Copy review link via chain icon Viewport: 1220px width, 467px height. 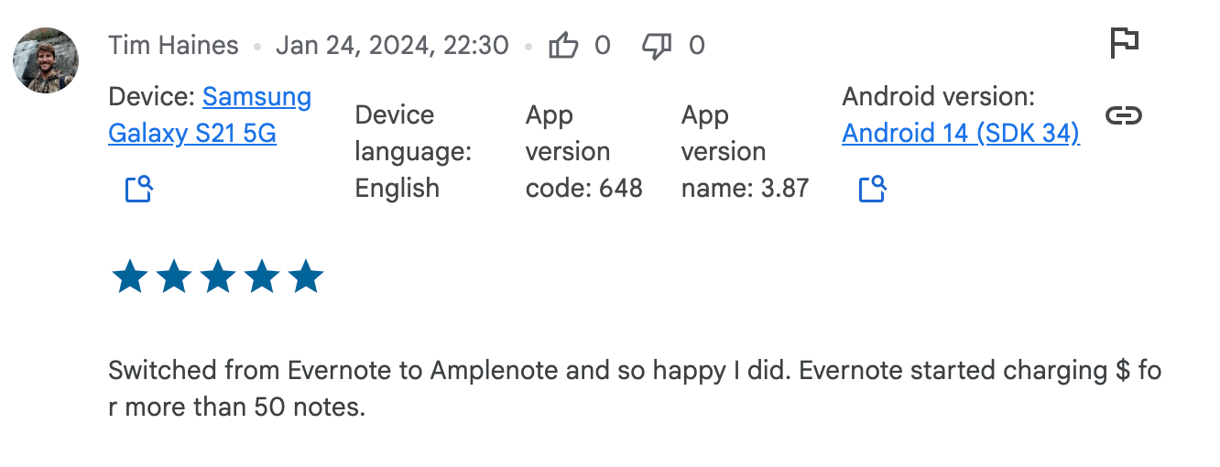(x=1124, y=115)
